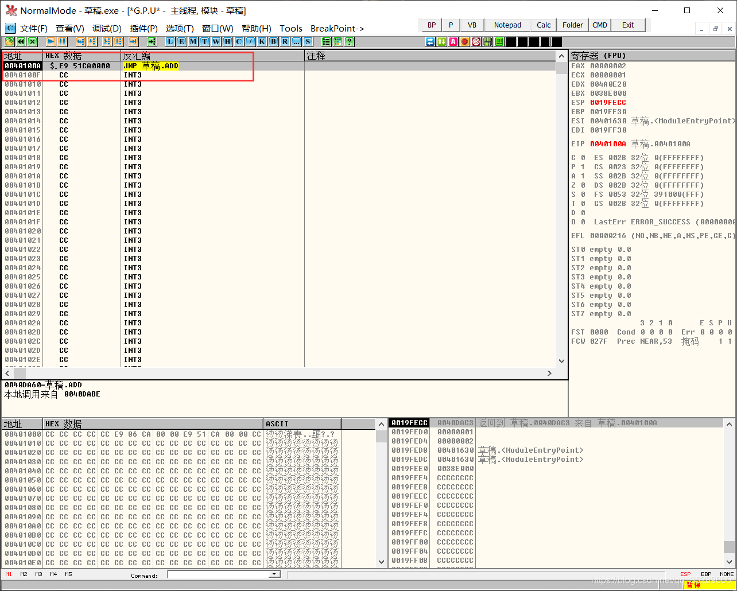Open the Log window with the L icon
Screen dimensions: 737x591
coord(170,41)
